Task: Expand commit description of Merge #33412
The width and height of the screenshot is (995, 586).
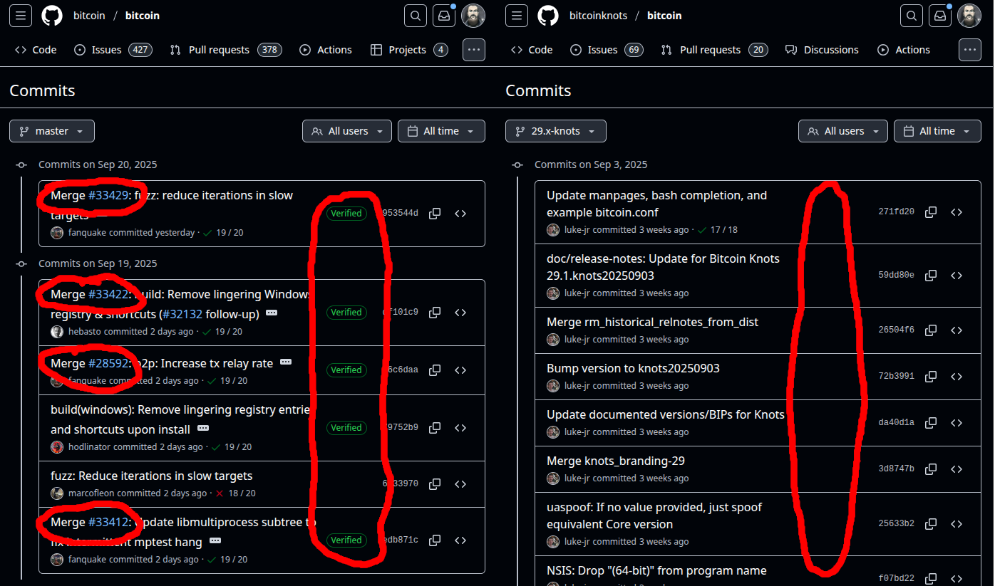Action: (215, 541)
